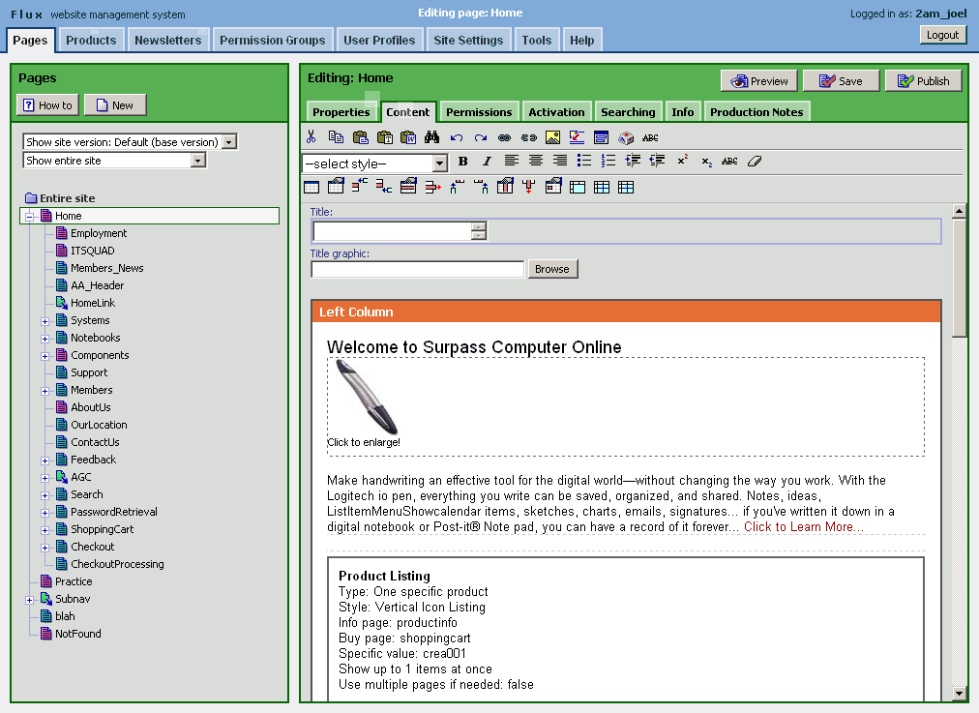Click the Preview button
The height and width of the screenshot is (713, 979).
click(759, 81)
